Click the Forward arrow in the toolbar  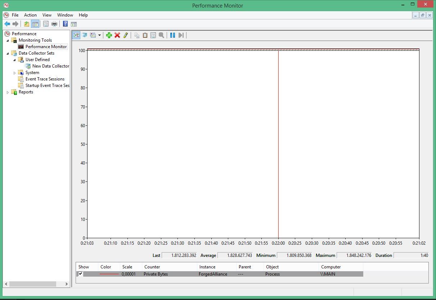coord(15,24)
